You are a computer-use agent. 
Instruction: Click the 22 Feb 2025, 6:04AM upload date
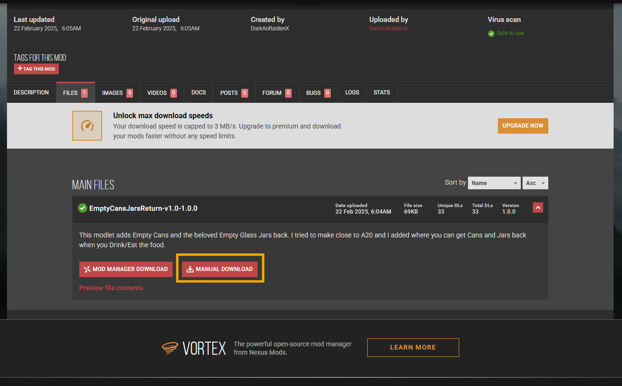click(x=363, y=212)
